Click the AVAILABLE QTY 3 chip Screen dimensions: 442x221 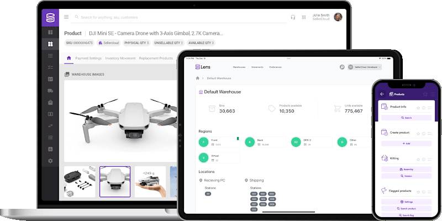(201, 43)
